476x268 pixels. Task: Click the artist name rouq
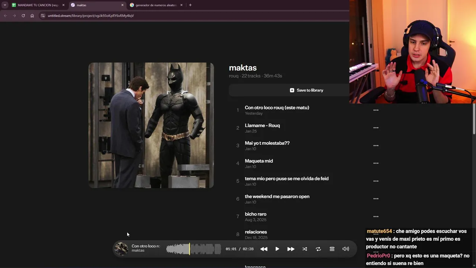[234, 76]
